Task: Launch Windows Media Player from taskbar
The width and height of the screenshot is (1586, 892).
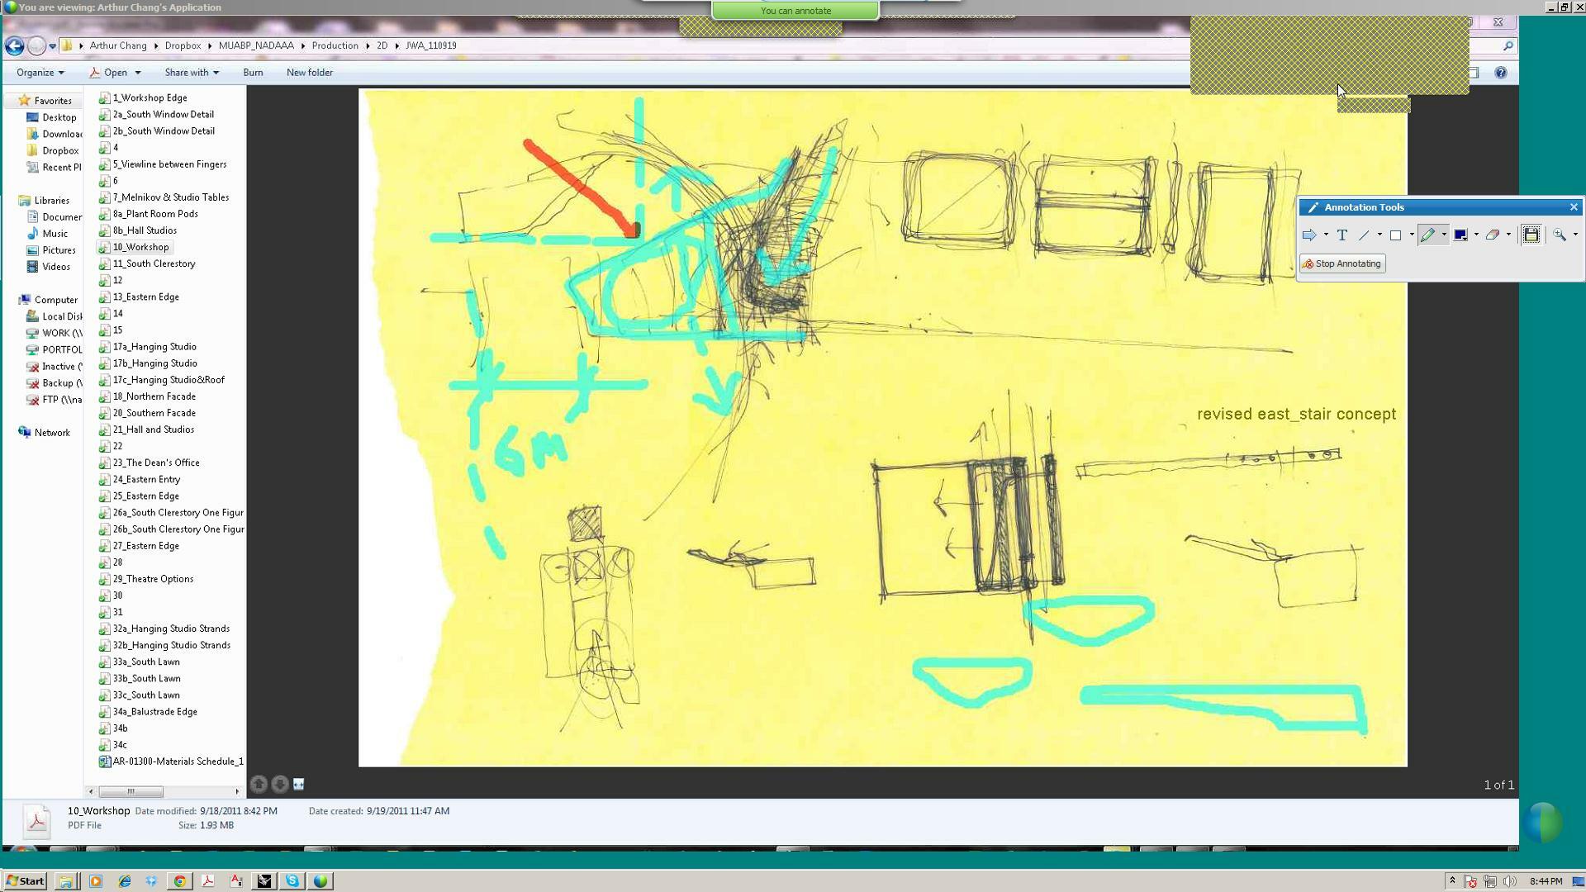Action: click(96, 881)
